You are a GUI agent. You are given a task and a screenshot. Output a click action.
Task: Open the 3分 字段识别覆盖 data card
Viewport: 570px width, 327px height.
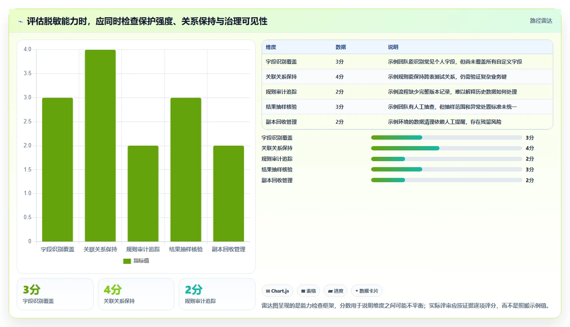click(x=55, y=294)
